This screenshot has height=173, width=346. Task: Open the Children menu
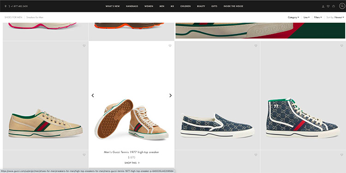[x=185, y=6]
